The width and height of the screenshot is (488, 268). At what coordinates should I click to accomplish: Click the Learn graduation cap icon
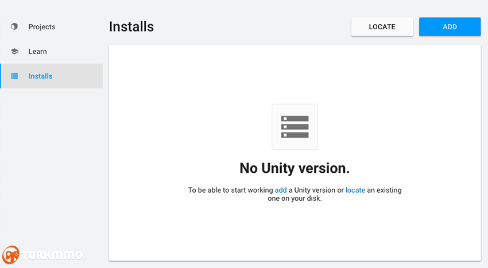click(x=14, y=51)
